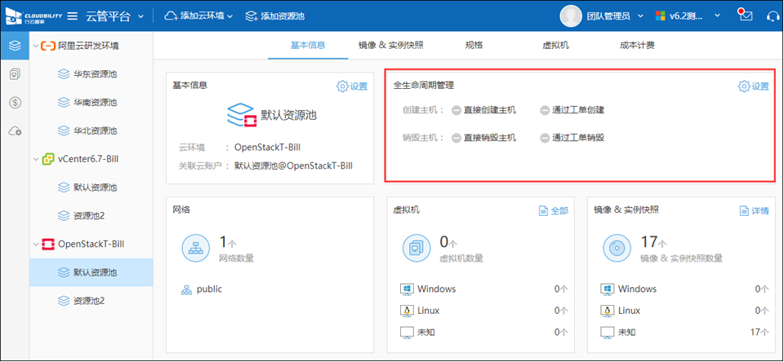Open the 添加云环境 dropdown
Screen dimensions: 784x362
(x=199, y=16)
